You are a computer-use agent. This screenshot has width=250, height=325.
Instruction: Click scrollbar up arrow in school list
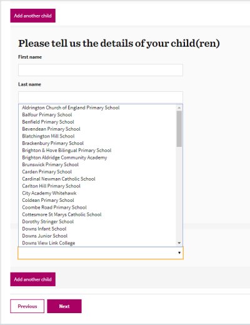click(179, 107)
